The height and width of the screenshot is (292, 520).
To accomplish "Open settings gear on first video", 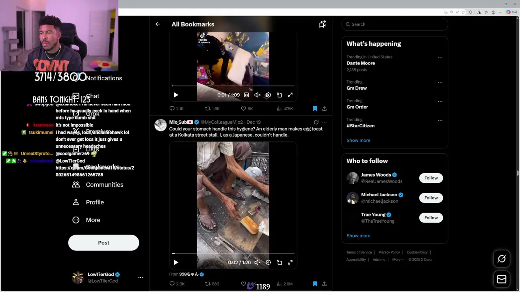I will (x=268, y=95).
